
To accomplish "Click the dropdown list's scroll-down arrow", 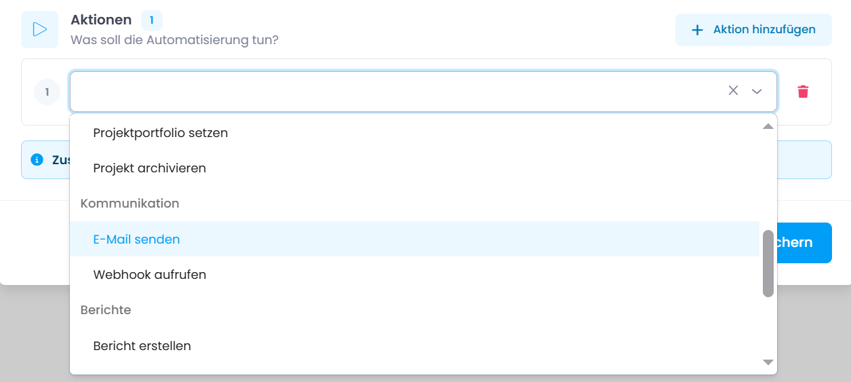I will tap(768, 363).
